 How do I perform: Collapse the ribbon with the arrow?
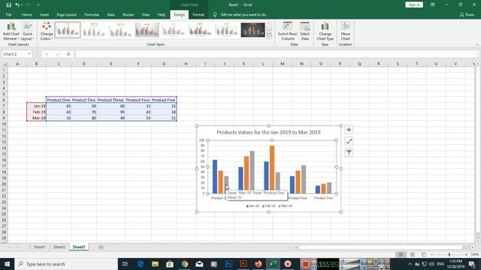click(477, 45)
